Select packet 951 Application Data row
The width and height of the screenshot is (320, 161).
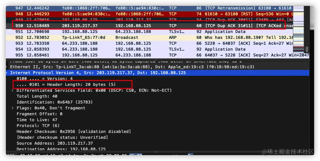pos(149,32)
